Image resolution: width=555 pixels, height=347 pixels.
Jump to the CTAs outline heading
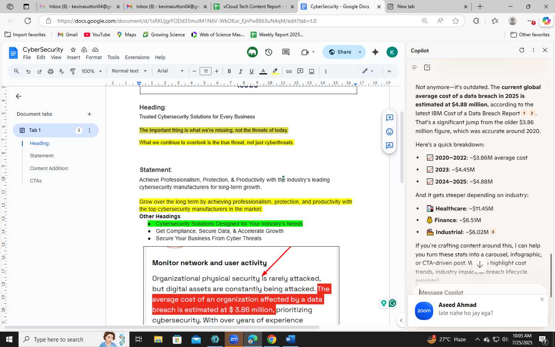point(35,181)
